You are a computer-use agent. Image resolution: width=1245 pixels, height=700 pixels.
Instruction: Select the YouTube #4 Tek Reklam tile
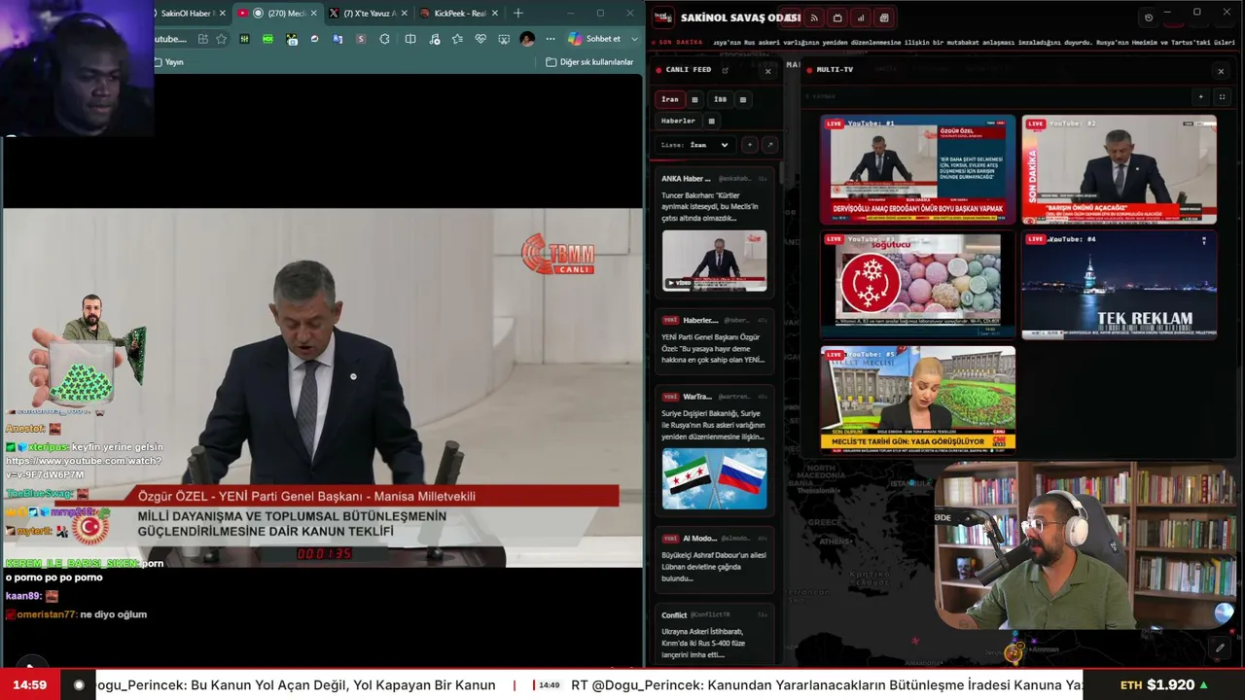click(x=1119, y=285)
